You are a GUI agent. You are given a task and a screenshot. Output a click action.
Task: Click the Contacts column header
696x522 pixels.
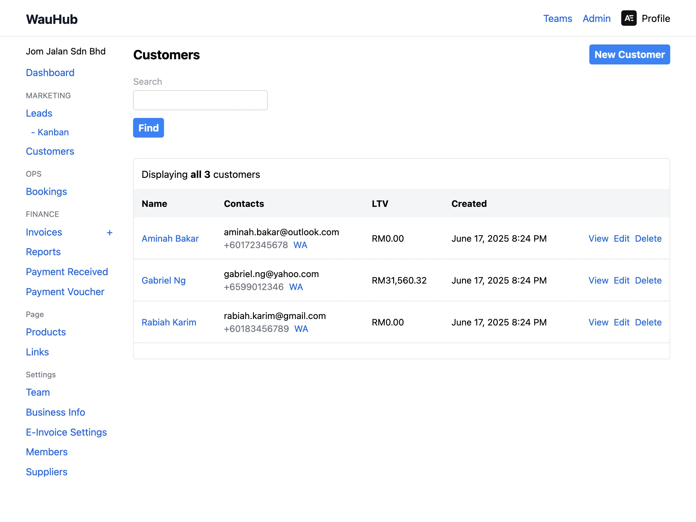pyautogui.click(x=244, y=204)
